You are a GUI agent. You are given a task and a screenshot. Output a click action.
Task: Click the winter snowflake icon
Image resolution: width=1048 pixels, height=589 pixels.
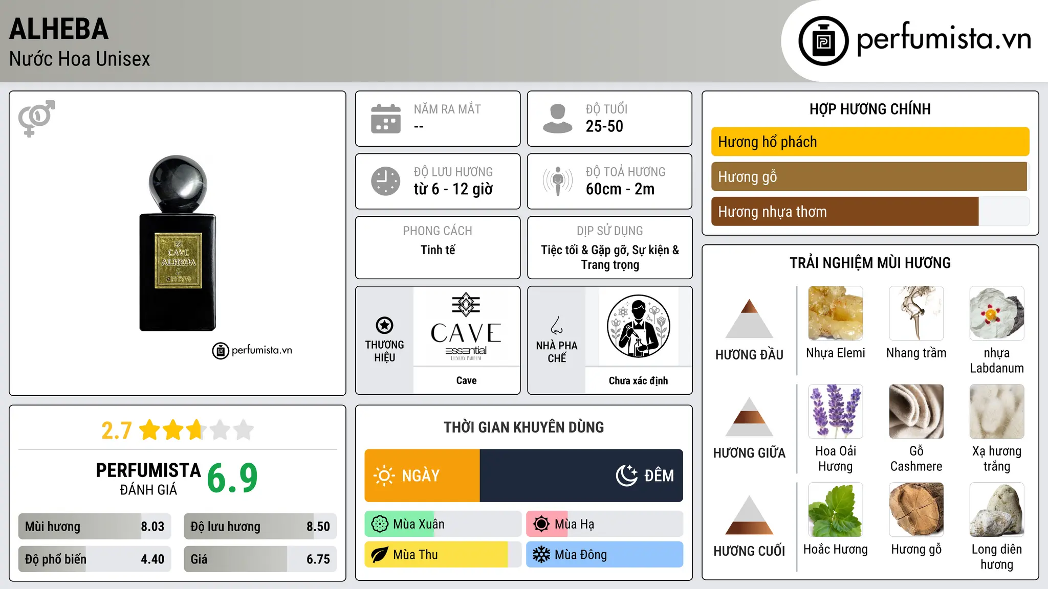[541, 555]
